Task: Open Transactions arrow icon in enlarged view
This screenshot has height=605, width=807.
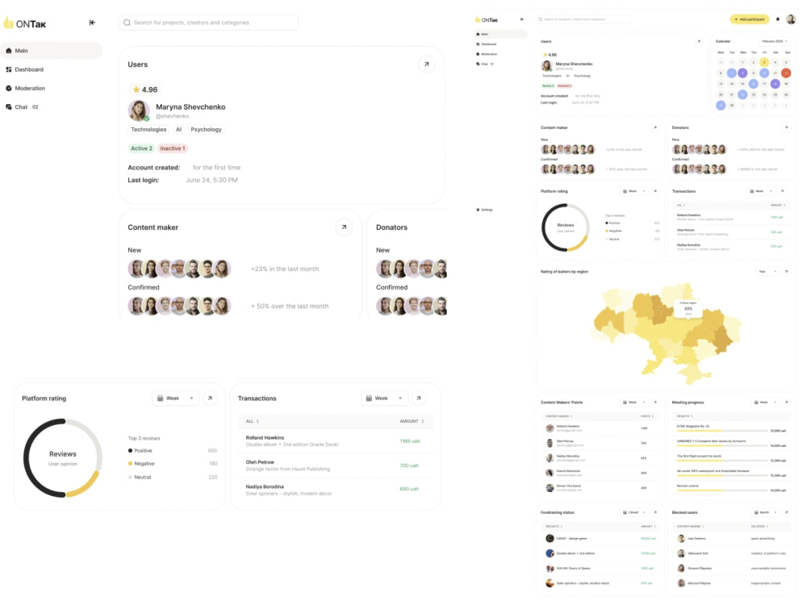Action: tap(418, 398)
